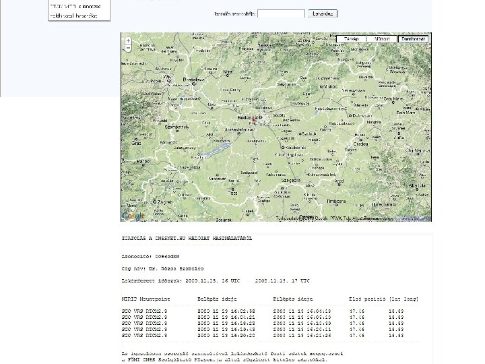Switch map to Műhold satellite view

382,39
